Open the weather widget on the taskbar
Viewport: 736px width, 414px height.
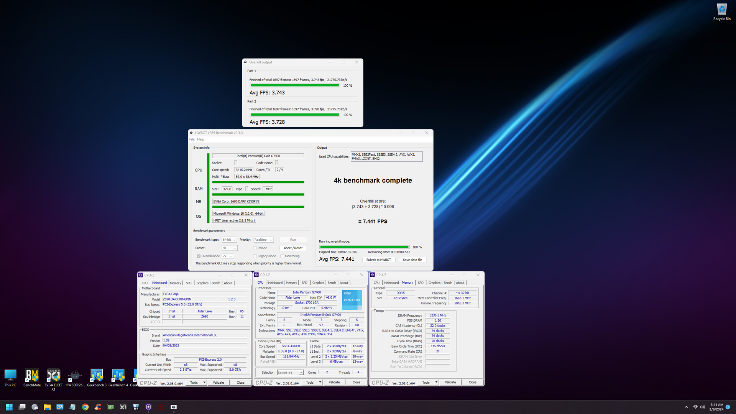coord(35,407)
